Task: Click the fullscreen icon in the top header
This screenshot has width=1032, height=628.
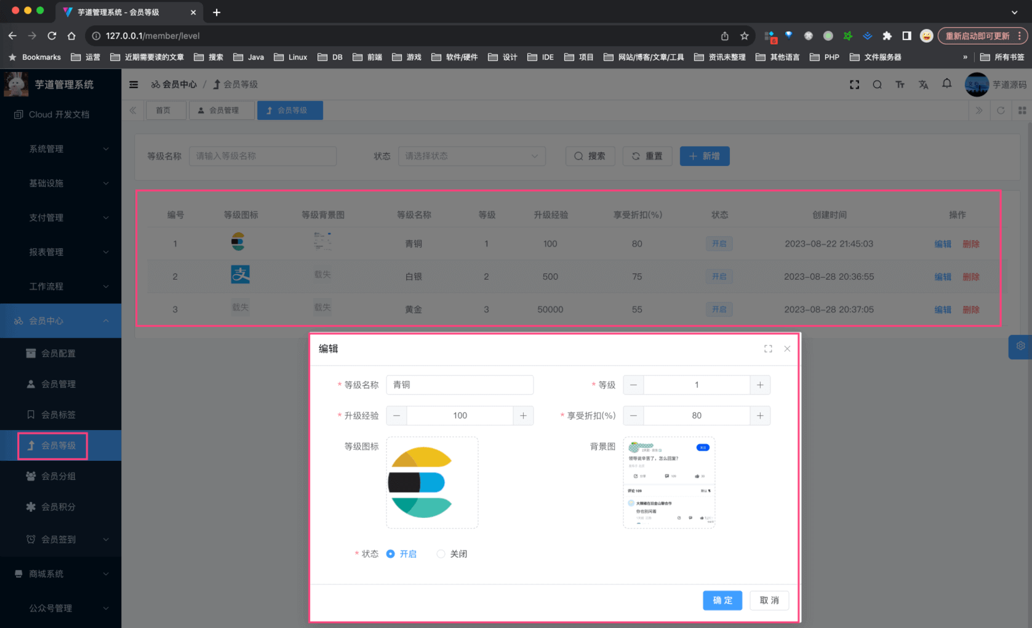Action: tap(854, 85)
